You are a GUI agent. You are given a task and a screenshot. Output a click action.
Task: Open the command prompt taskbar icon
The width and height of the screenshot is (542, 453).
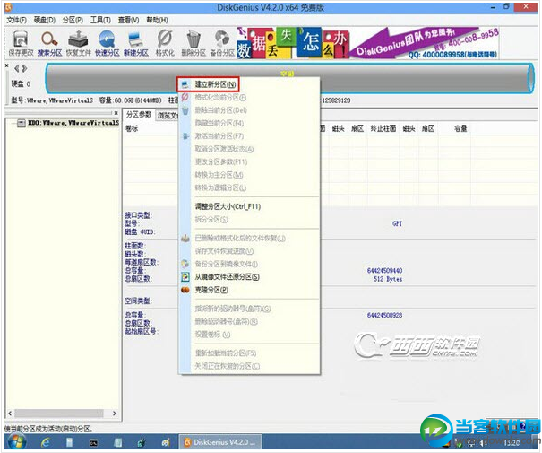93,442
